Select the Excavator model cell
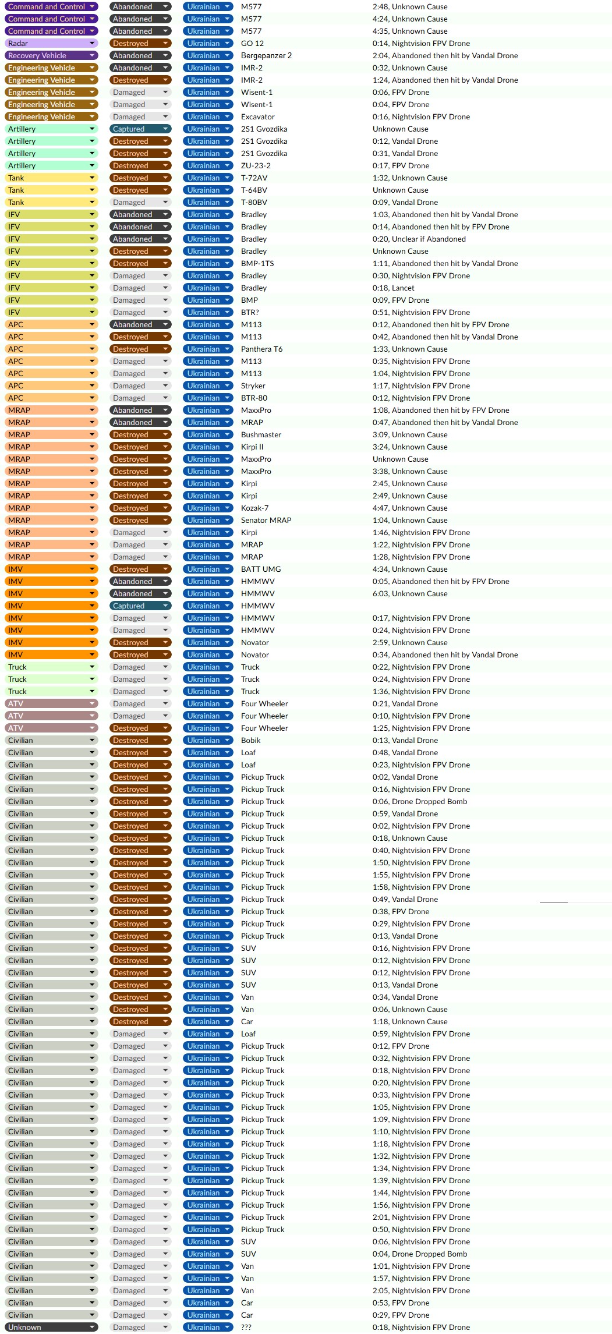Screen dimensions: 612x1334 [257, 117]
